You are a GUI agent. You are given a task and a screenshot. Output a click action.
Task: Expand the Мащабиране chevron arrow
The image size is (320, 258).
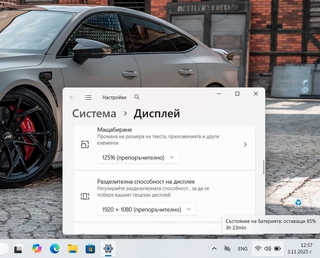coord(245,144)
